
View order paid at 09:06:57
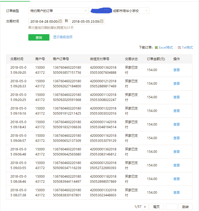point(177,138)
